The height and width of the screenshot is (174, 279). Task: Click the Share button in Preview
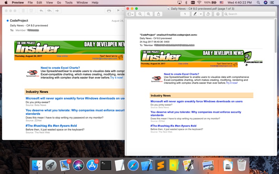tap(158, 14)
